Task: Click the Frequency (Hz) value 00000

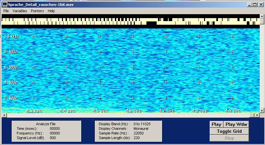Action: pyautogui.click(x=55, y=133)
